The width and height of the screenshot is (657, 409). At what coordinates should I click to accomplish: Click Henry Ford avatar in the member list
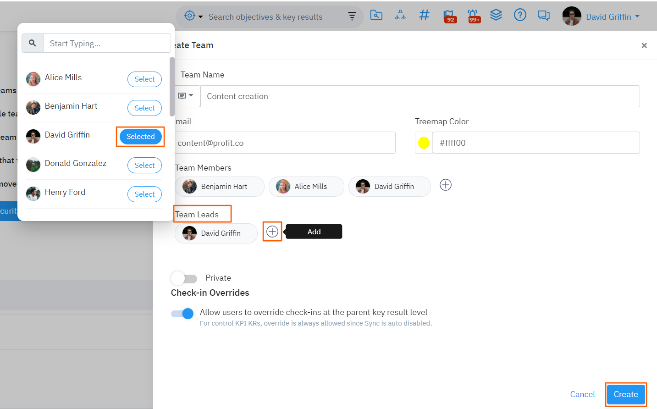[33, 193]
